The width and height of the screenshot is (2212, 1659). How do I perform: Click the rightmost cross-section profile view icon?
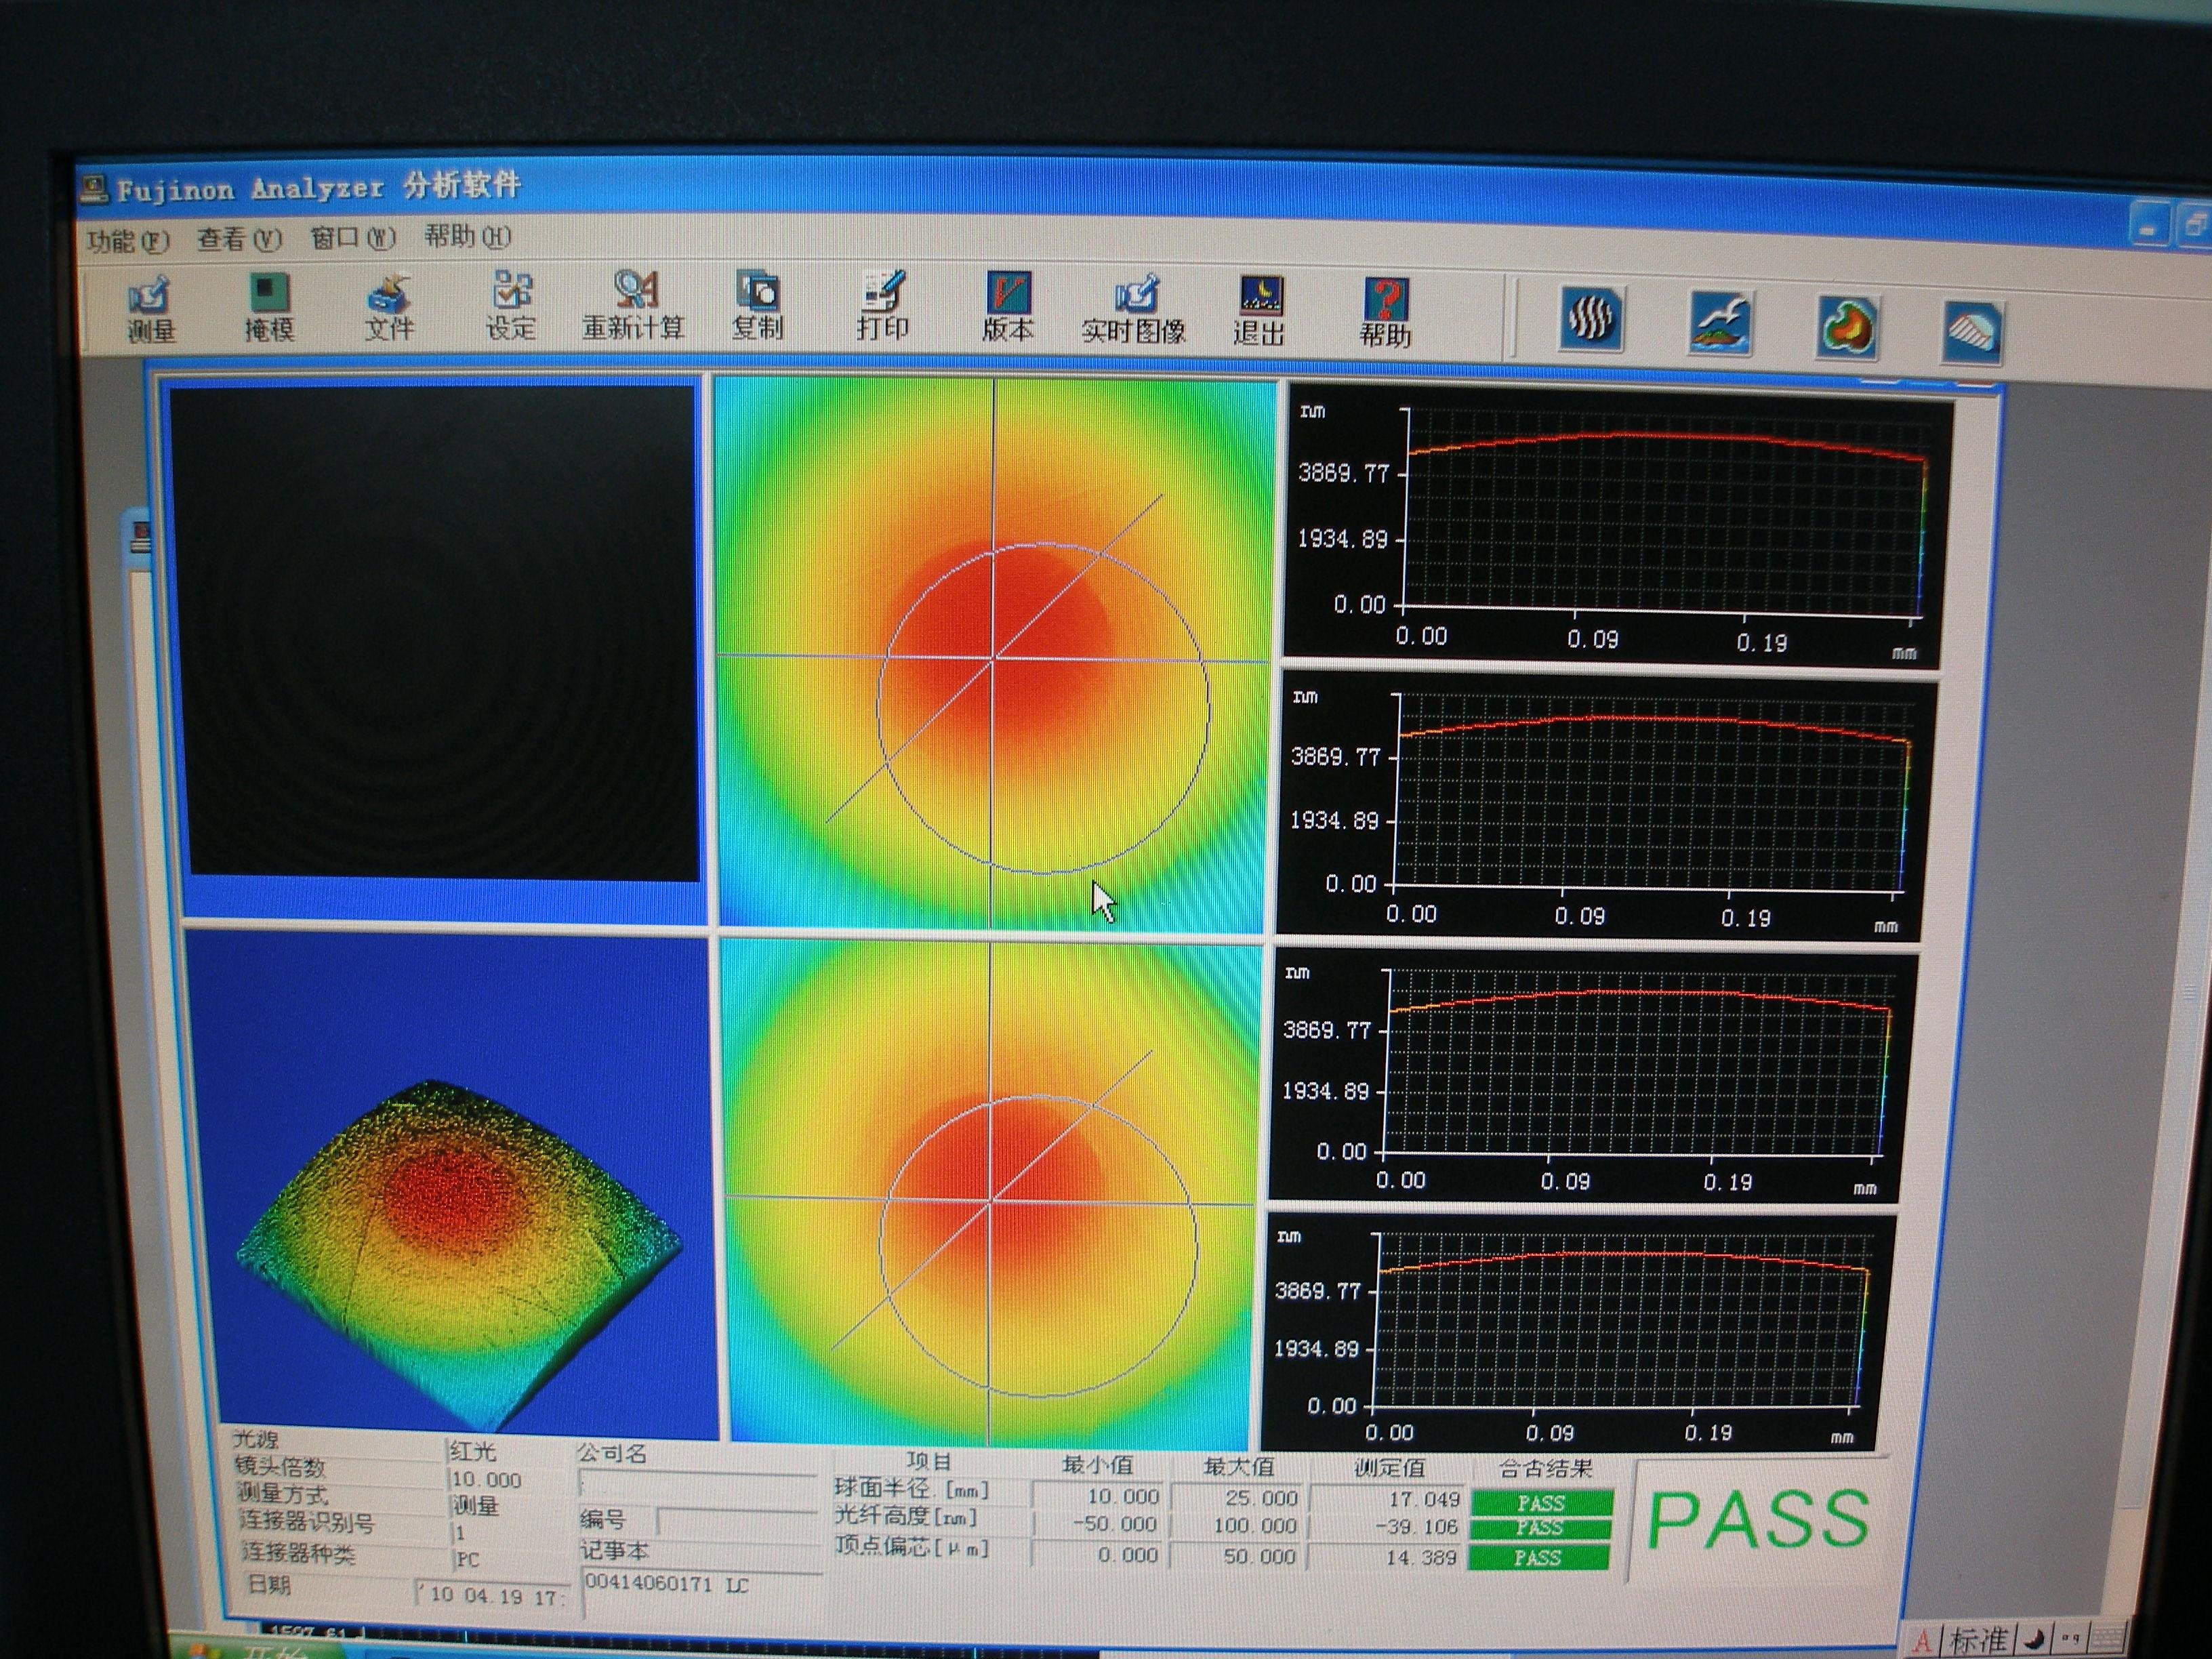click(x=1972, y=331)
